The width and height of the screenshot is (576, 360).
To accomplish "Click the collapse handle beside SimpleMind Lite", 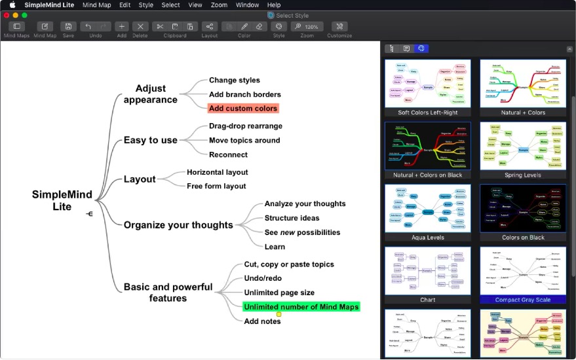I will pos(89,213).
